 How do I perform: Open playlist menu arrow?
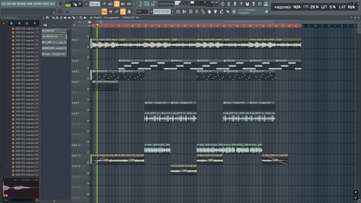pyautogui.click(x=43, y=17)
